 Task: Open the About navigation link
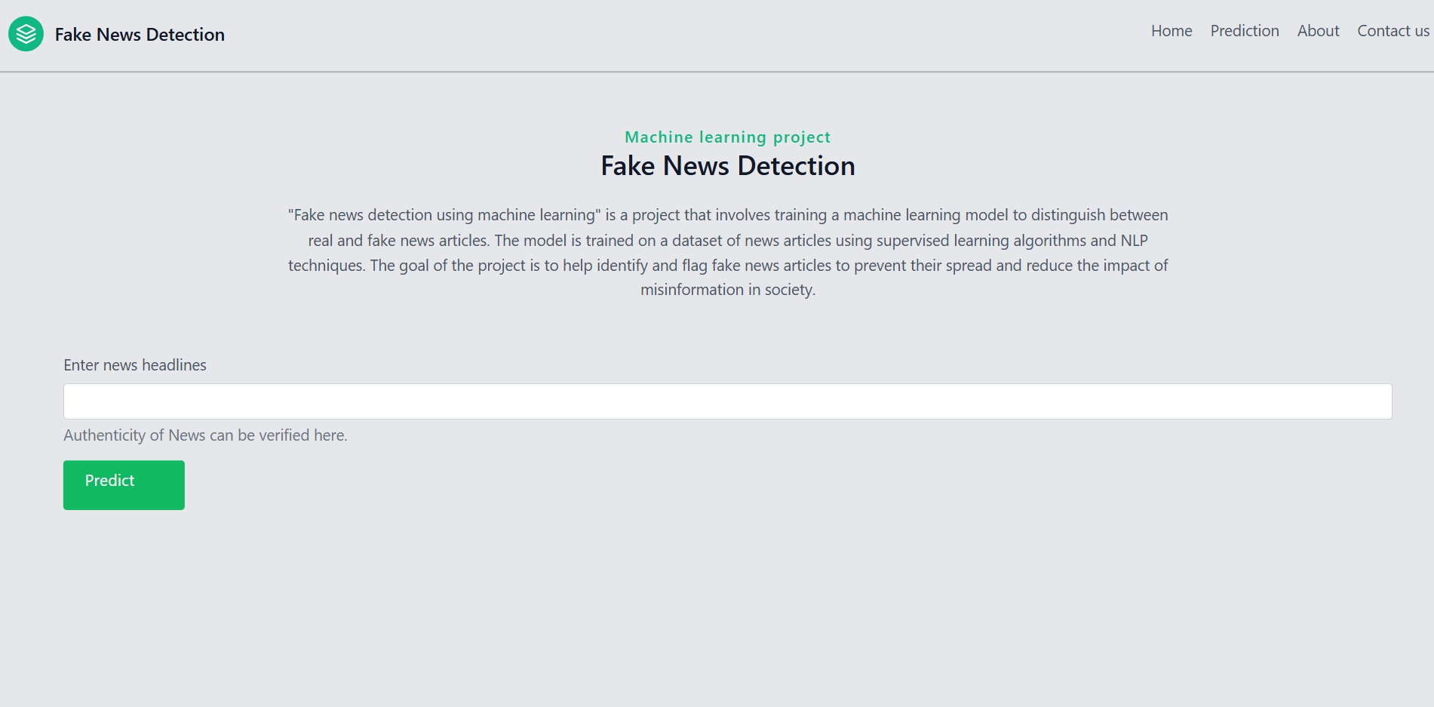pyautogui.click(x=1318, y=31)
